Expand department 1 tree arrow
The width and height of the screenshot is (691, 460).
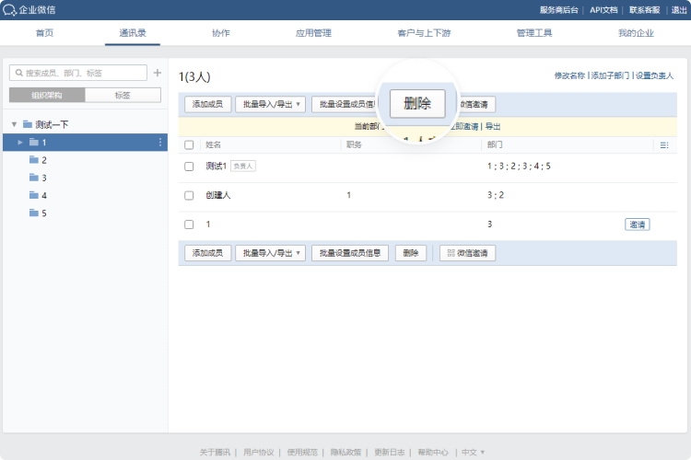pyautogui.click(x=20, y=143)
